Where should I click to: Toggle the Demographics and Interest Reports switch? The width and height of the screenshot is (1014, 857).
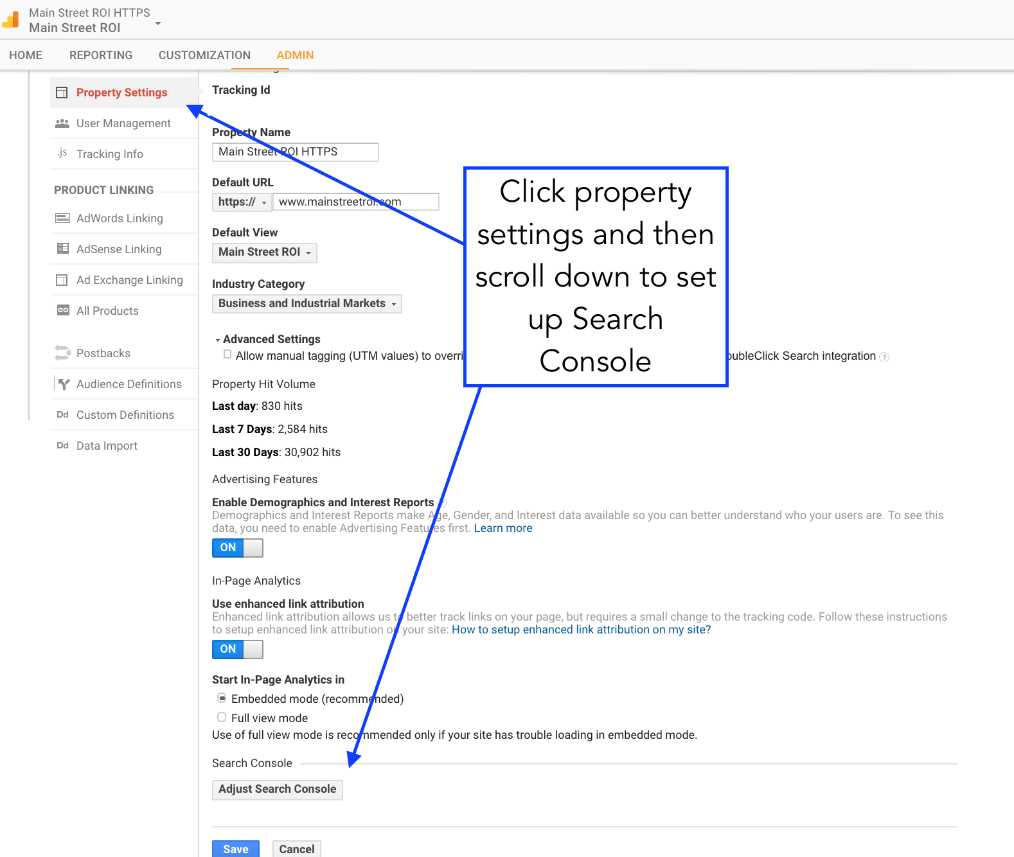tap(237, 548)
